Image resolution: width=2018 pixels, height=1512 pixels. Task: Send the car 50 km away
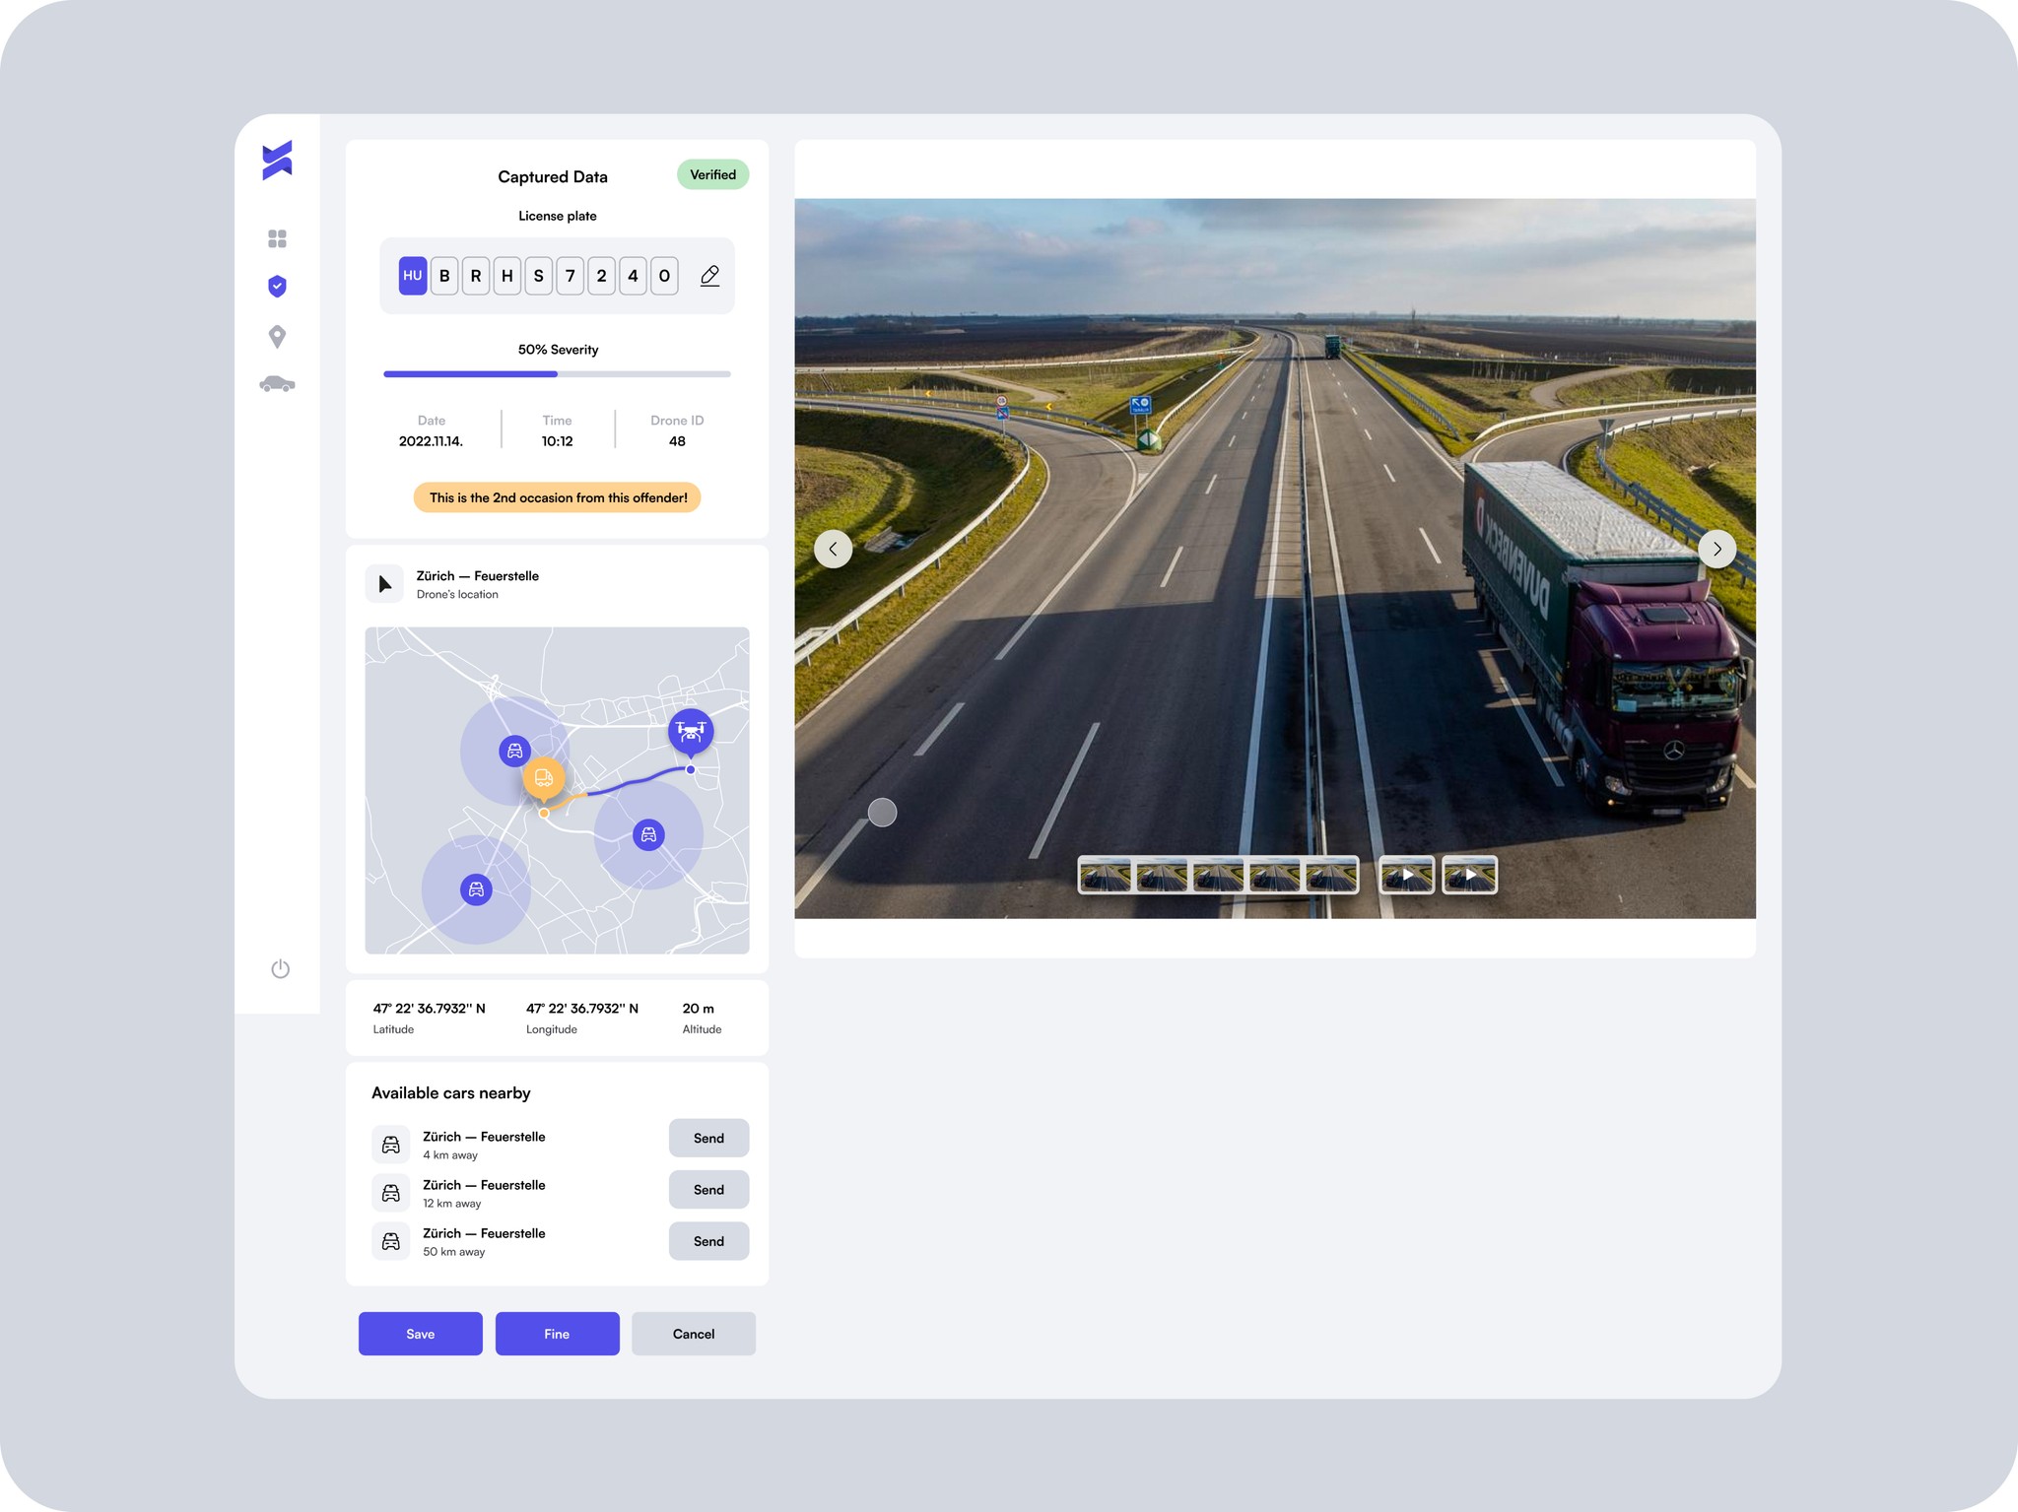pos(708,1242)
